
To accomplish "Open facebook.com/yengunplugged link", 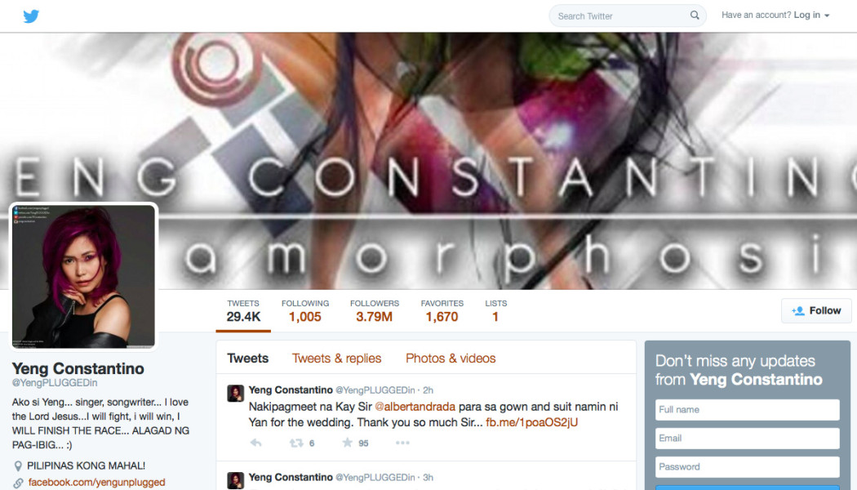I will (97, 483).
